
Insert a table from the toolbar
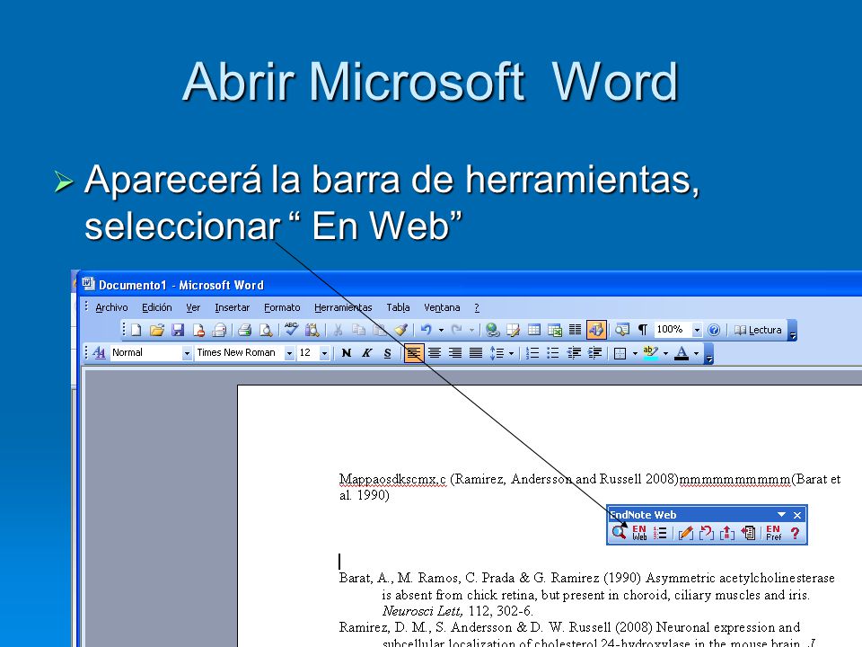point(533,330)
